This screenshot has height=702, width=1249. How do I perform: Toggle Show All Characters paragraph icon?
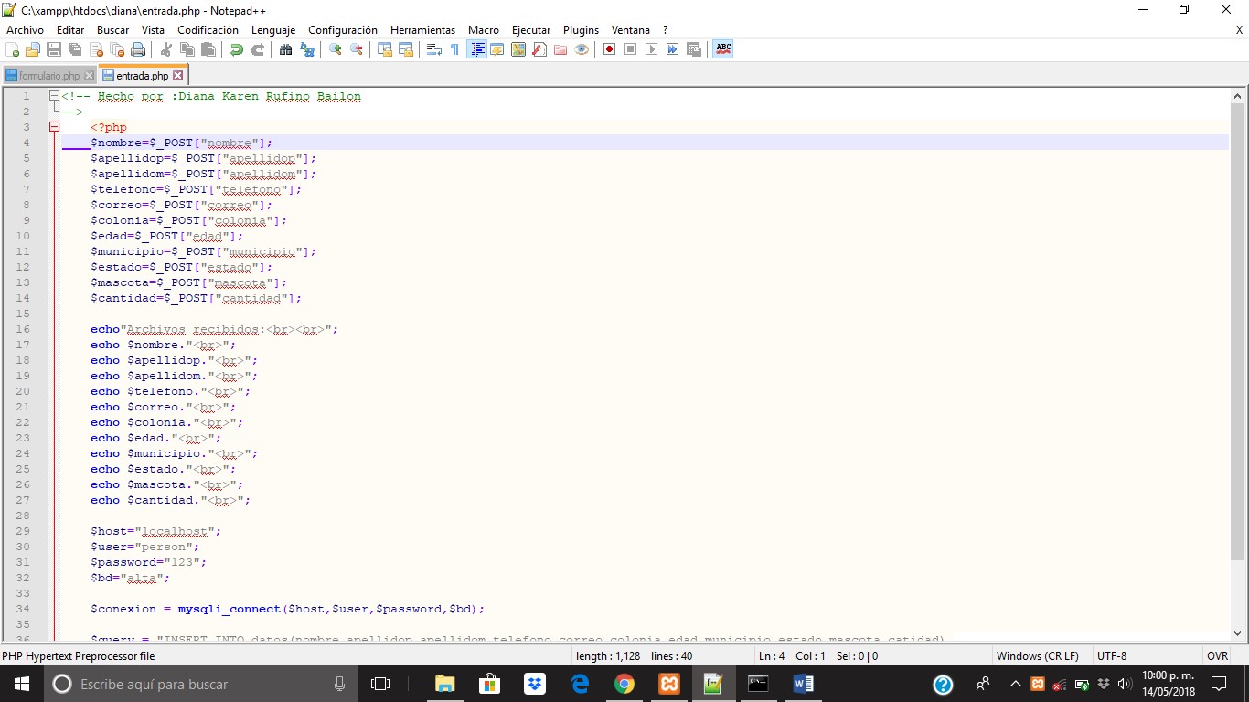[454, 49]
